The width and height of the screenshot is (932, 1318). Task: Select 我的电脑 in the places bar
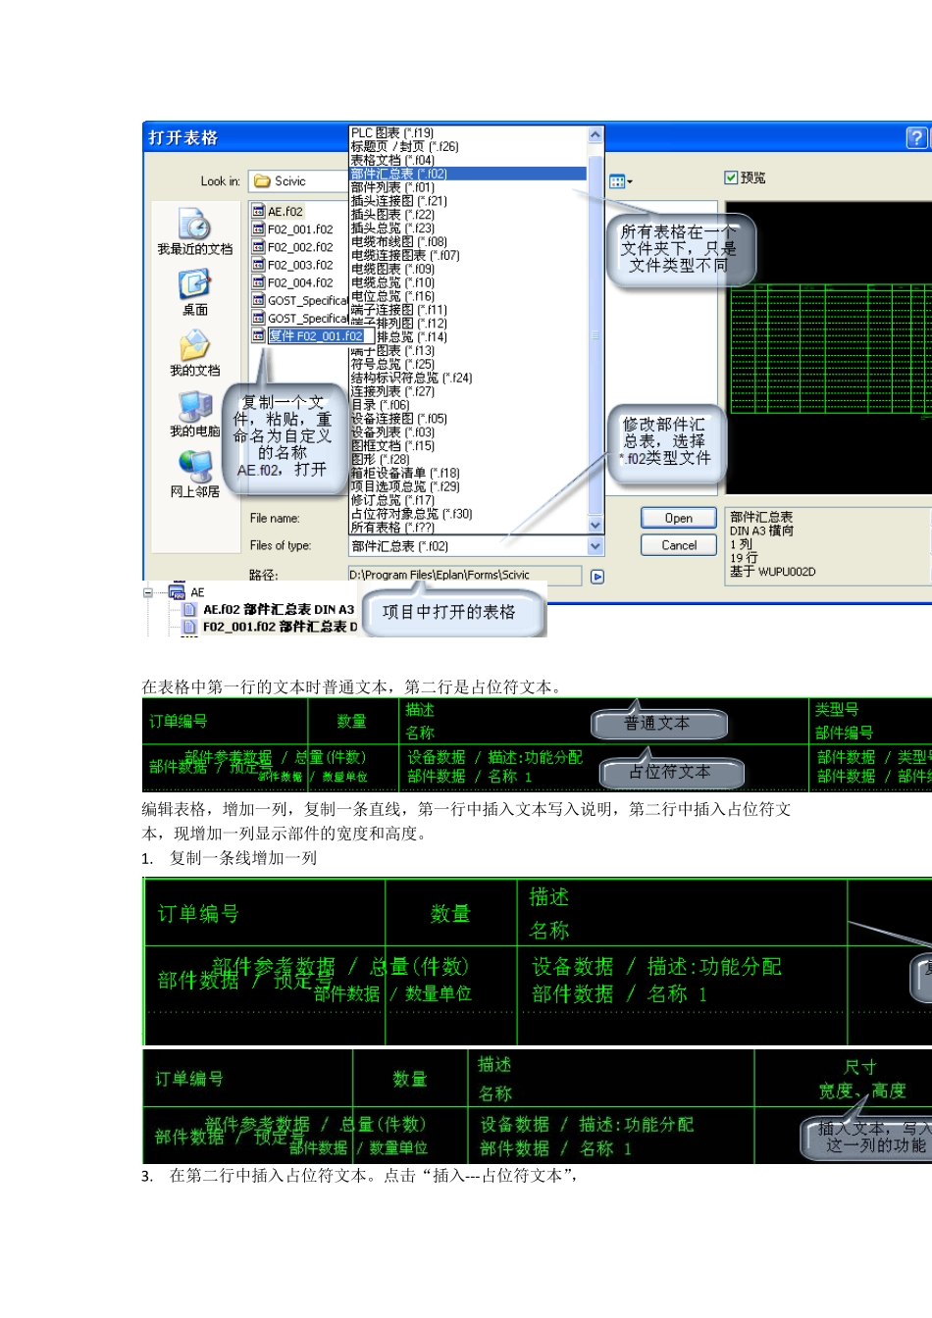coord(194,415)
